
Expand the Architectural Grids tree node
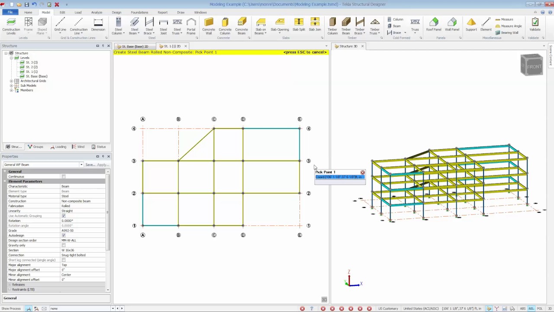[x=11, y=81]
